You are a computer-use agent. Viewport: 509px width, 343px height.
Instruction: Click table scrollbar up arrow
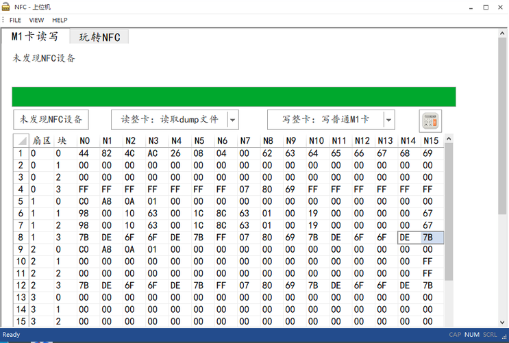449,139
